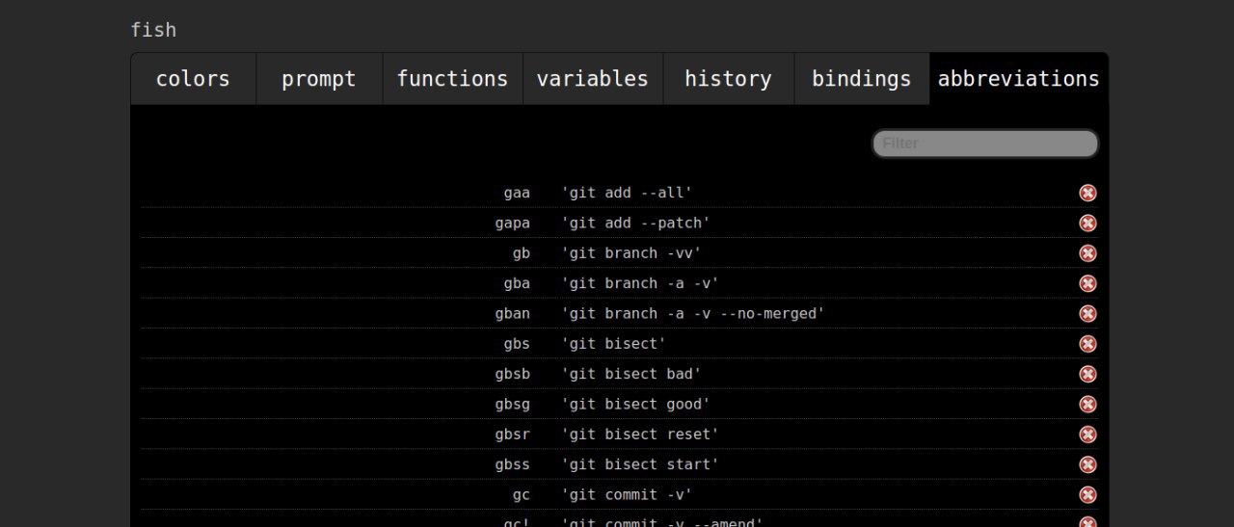Delete the gbsg abbreviation
Screen dimensions: 1234x527
(x=1087, y=405)
